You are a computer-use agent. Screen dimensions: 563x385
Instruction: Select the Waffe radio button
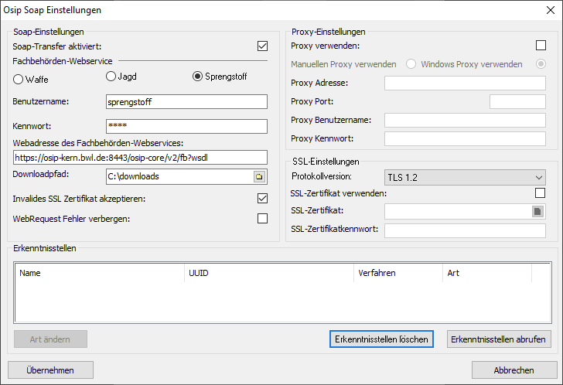pyautogui.click(x=19, y=78)
